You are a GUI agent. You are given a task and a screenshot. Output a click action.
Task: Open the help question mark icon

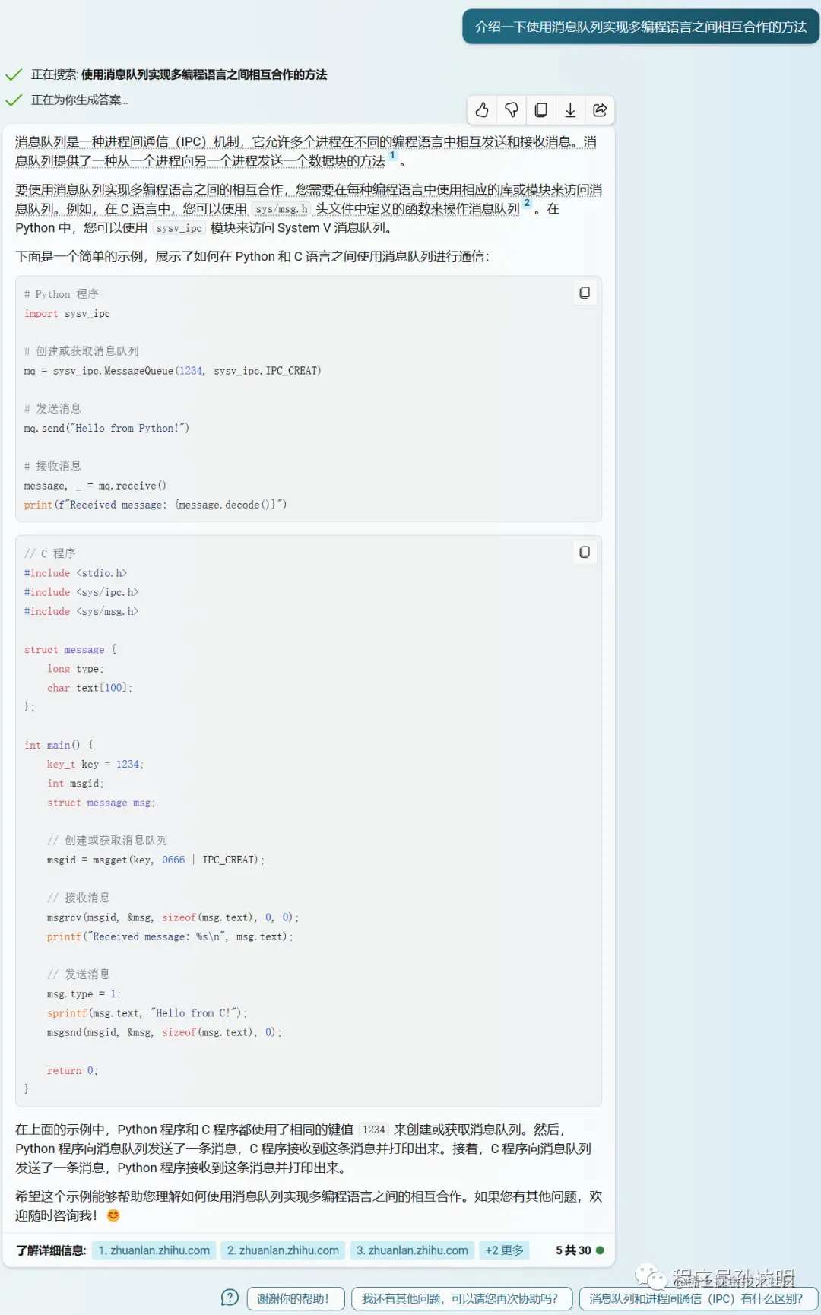click(230, 1298)
